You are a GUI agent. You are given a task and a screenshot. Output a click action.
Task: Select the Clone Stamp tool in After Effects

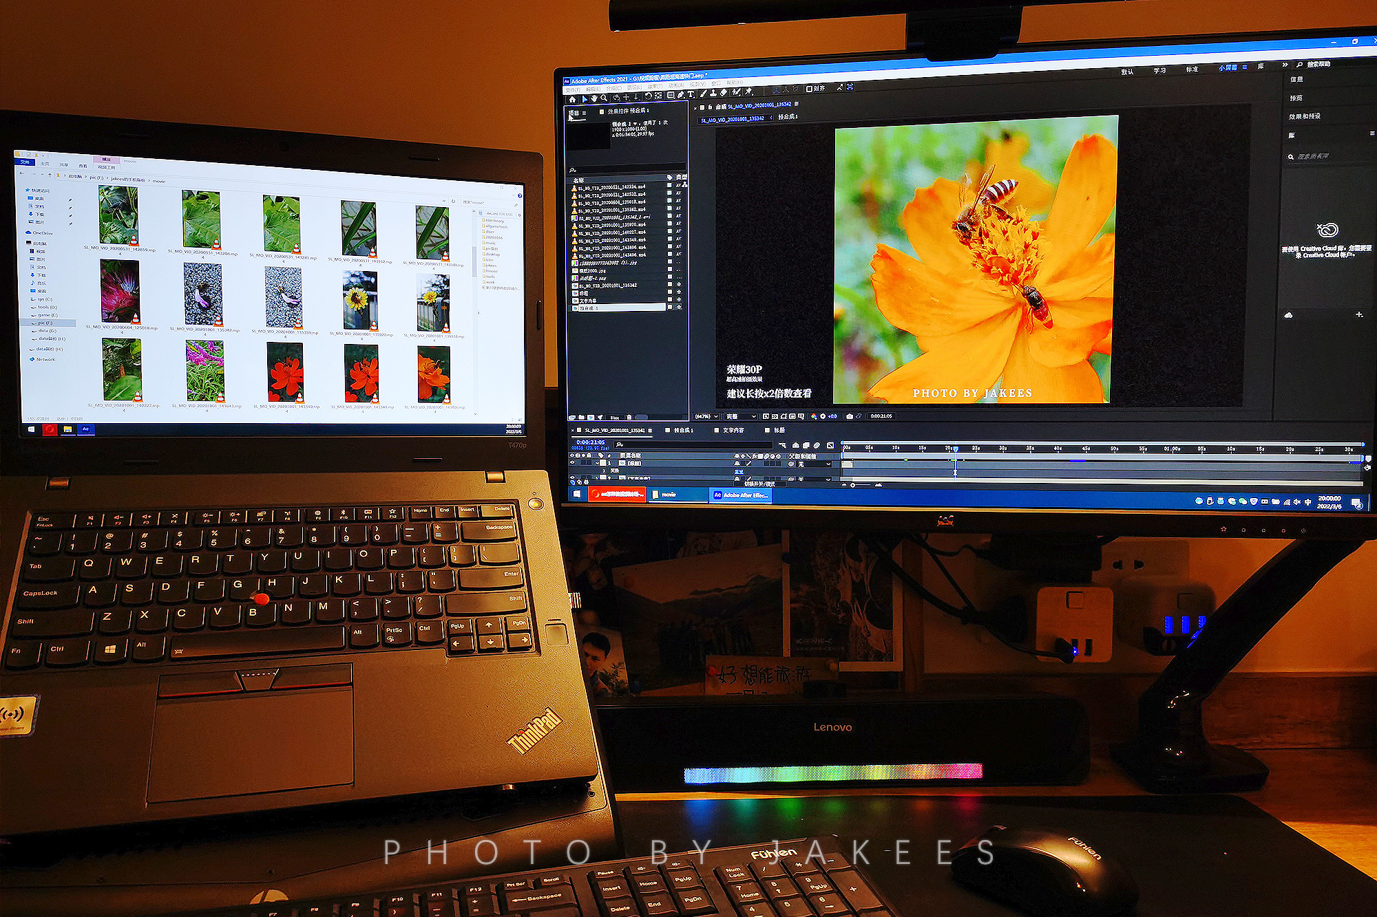713,93
